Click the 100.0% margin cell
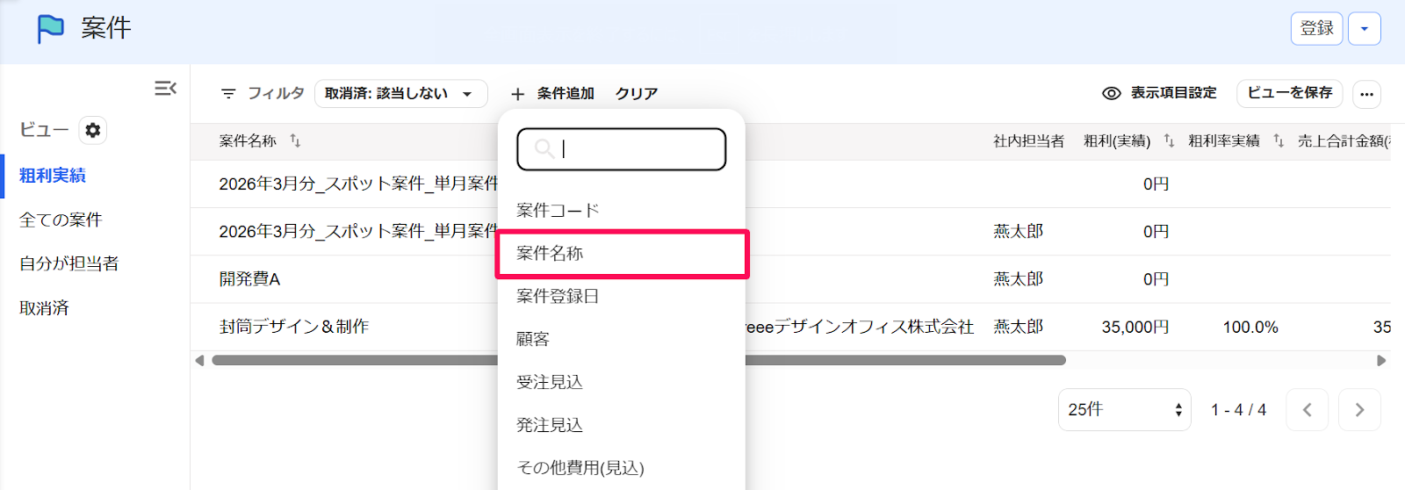The height and width of the screenshot is (490, 1405). [1250, 327]
